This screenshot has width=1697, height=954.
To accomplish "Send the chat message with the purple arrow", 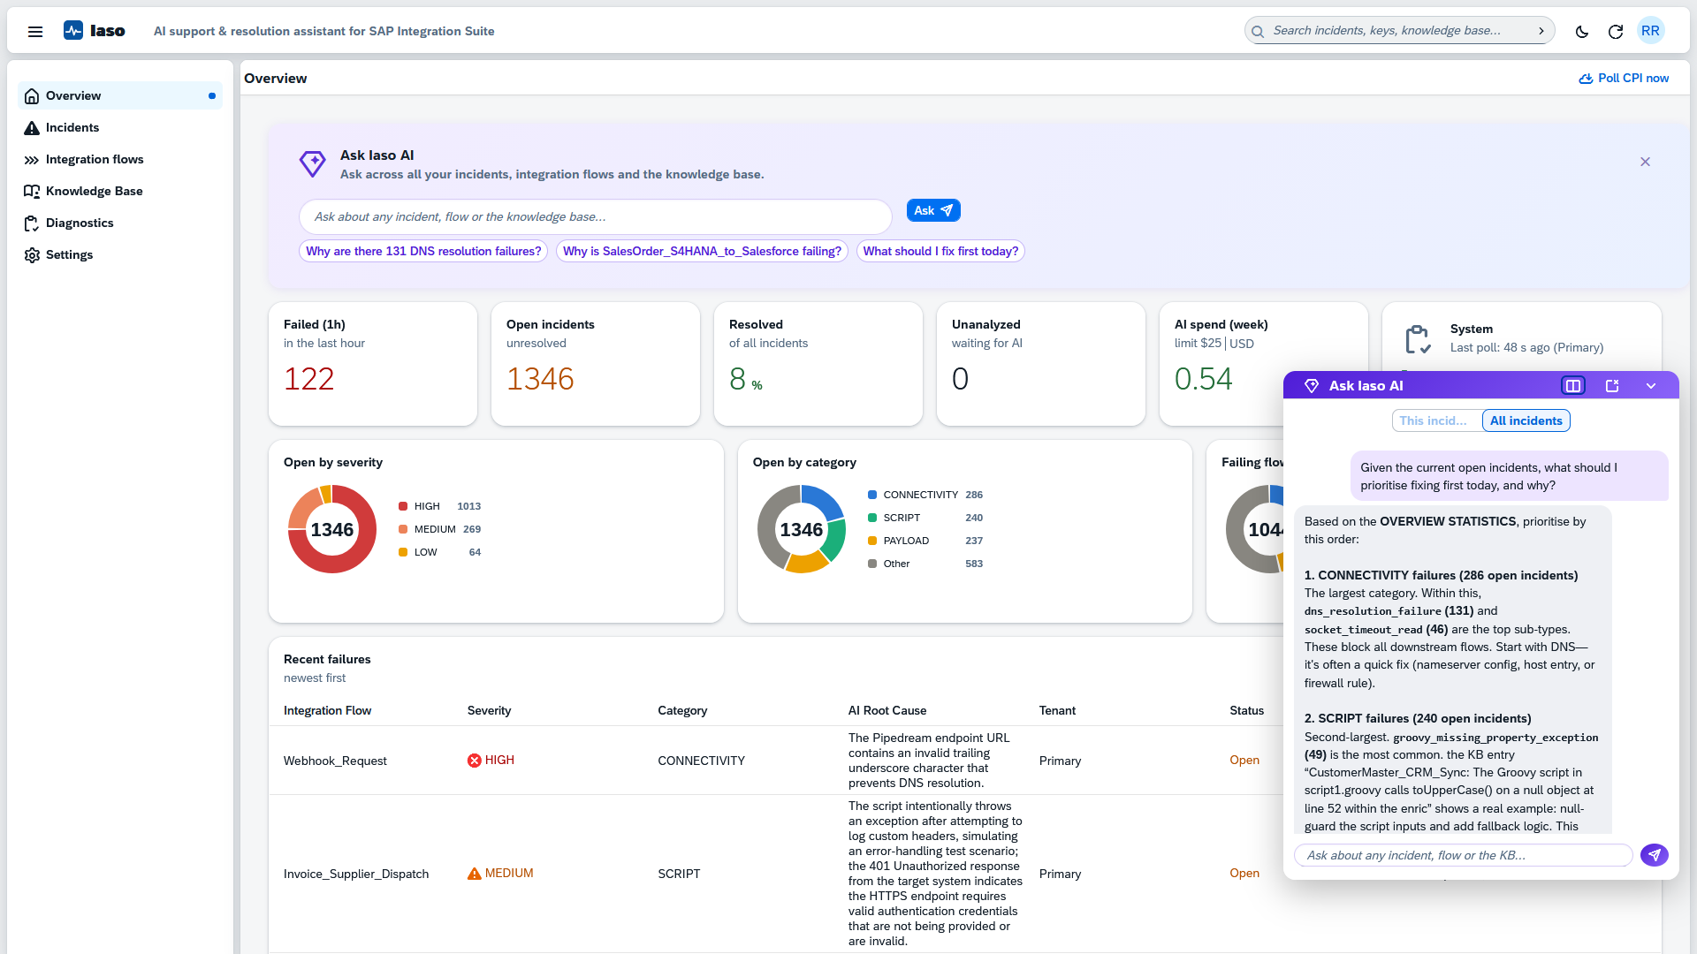I will (x=1655, y=855).
